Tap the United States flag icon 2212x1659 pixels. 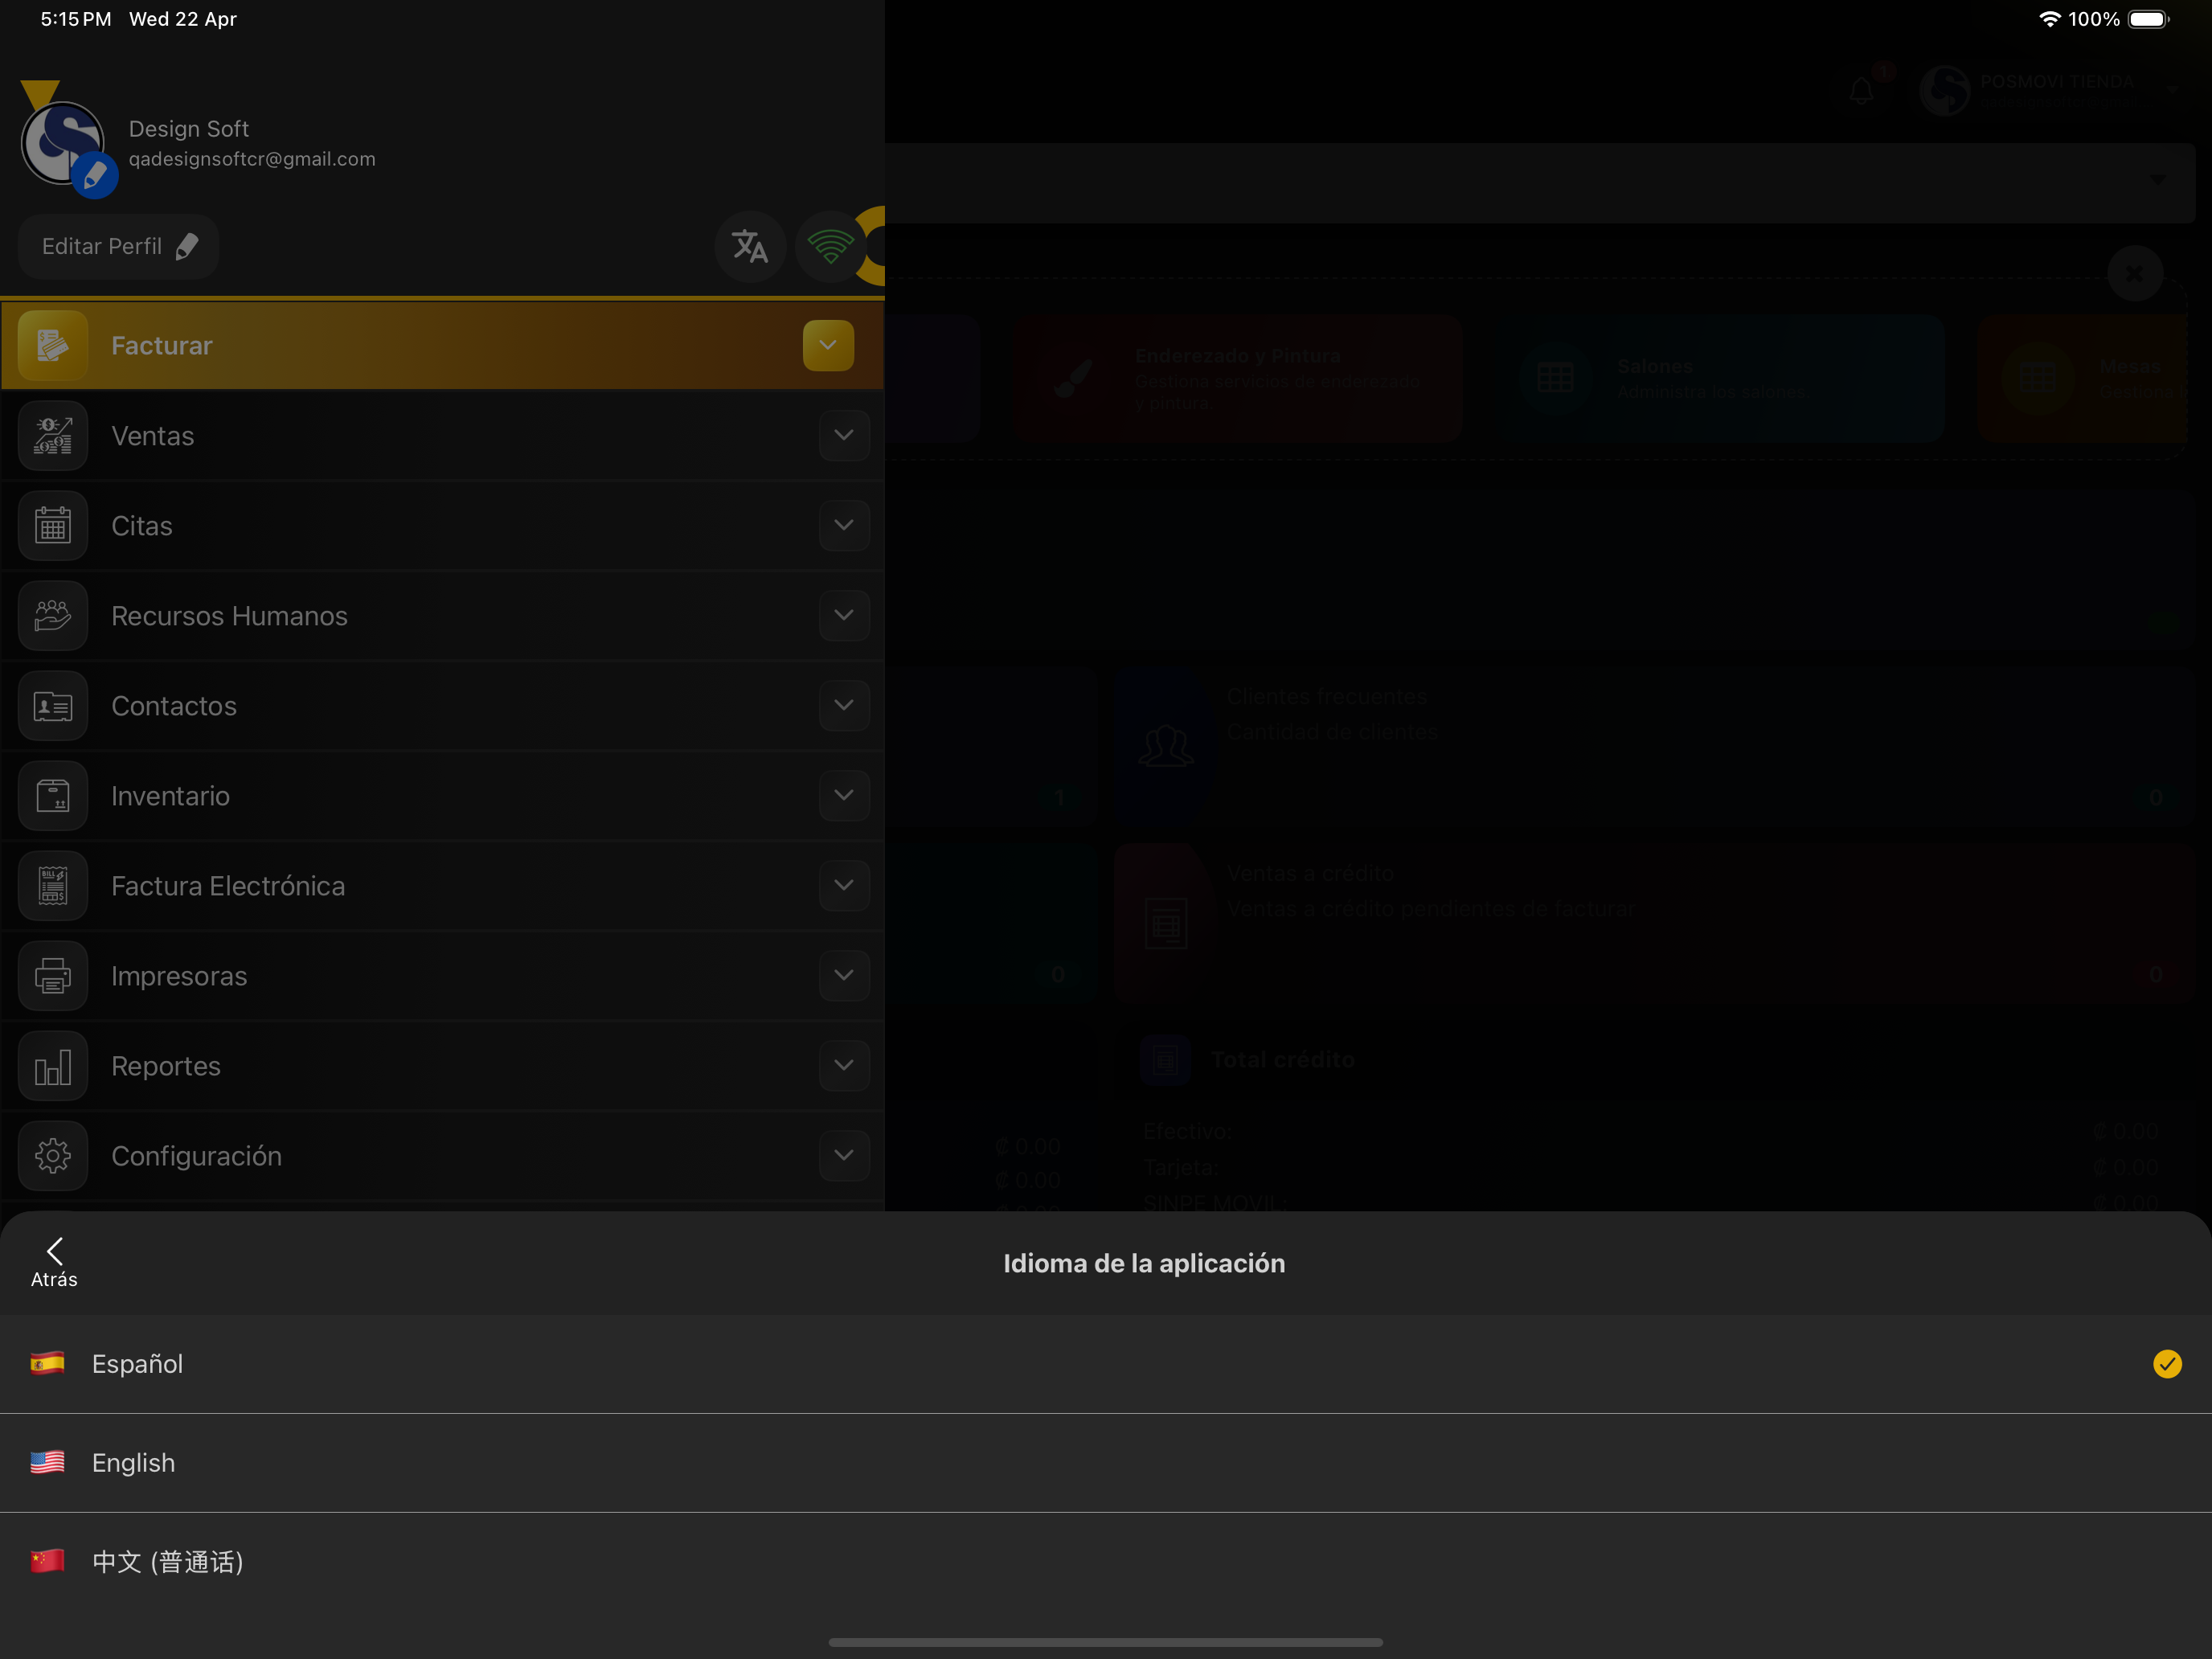tap(47, 1462)
